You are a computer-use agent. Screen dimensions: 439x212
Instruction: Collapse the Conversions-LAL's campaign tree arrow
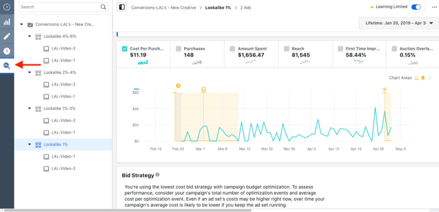[x=21, y=25]
